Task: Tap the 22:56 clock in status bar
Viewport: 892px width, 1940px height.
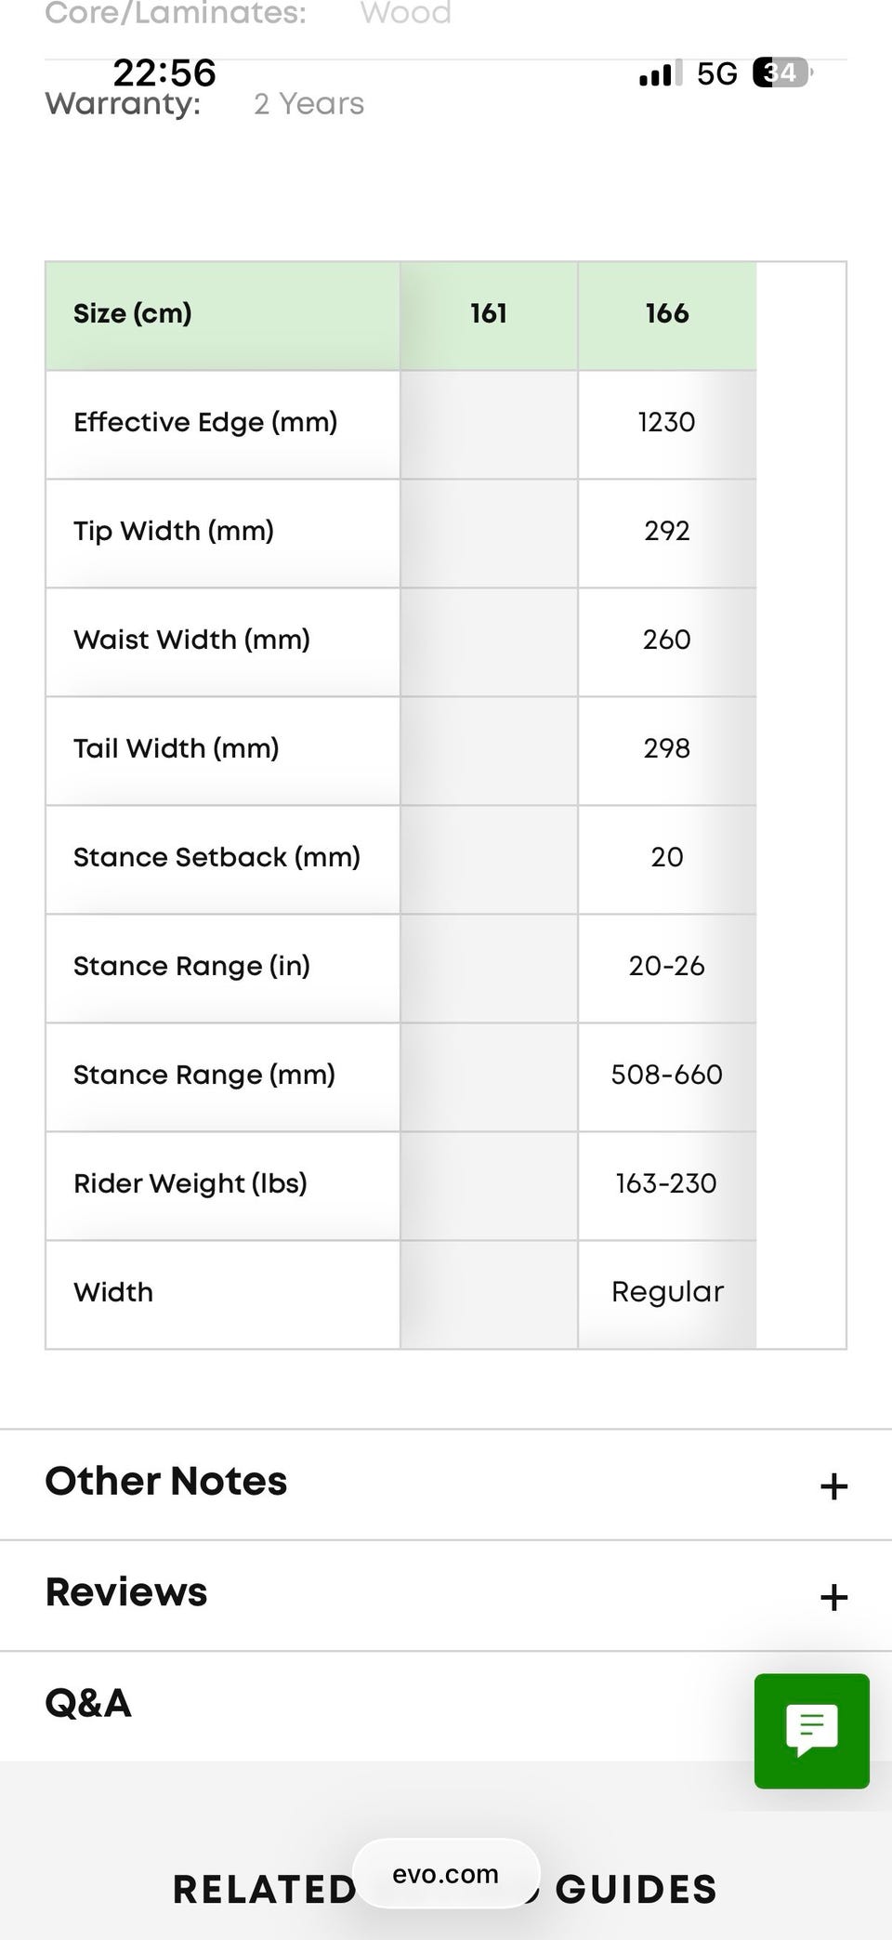Action: pyautogui.click(x=164, y=73)
